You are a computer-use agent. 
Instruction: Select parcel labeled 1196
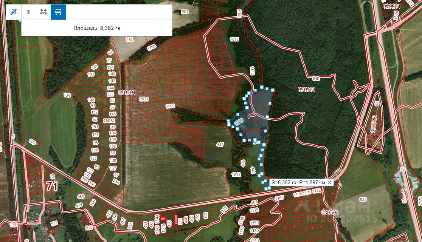pos(171,106)
